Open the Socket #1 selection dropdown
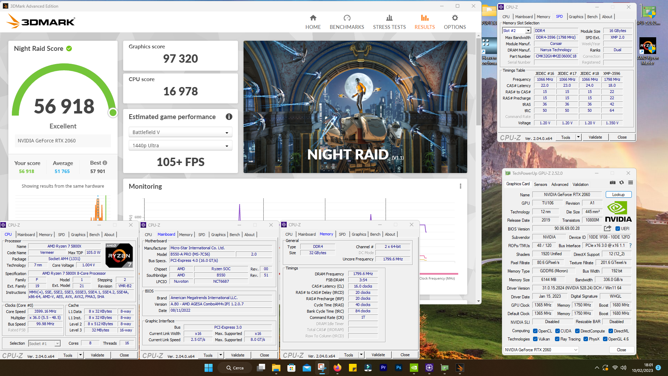Viewport: 668px width, 376px height. point(44,344)
